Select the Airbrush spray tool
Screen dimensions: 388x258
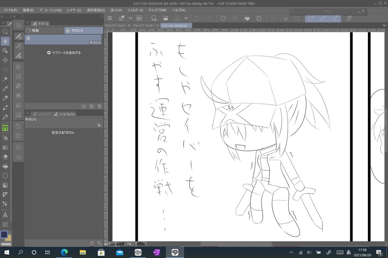point(5,138)
